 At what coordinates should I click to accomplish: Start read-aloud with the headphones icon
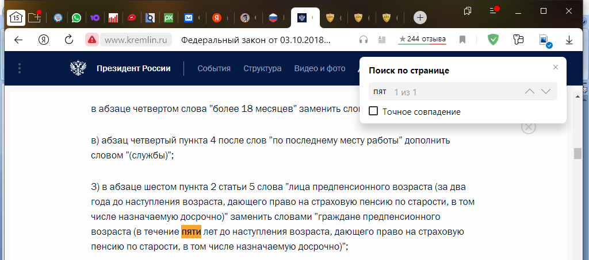click(x=364, y=40)
